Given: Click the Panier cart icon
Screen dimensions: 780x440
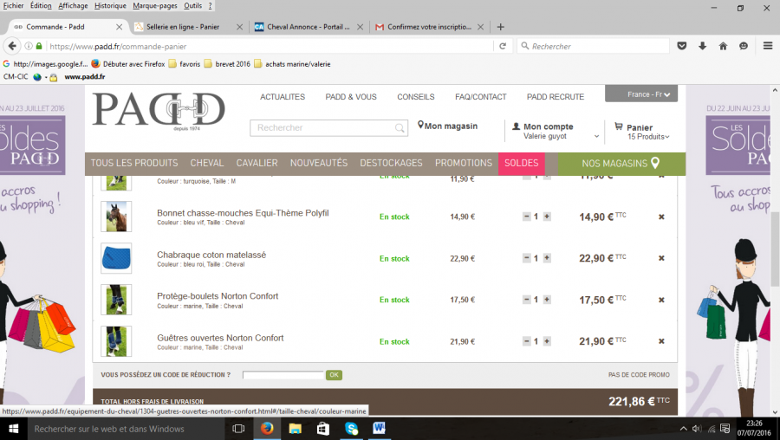Looking at the screenshot, I should 618,126.
